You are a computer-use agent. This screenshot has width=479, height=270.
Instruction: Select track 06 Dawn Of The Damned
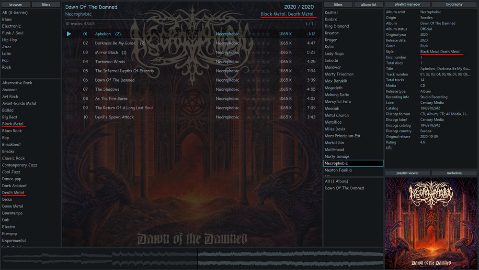coord(193,80)
